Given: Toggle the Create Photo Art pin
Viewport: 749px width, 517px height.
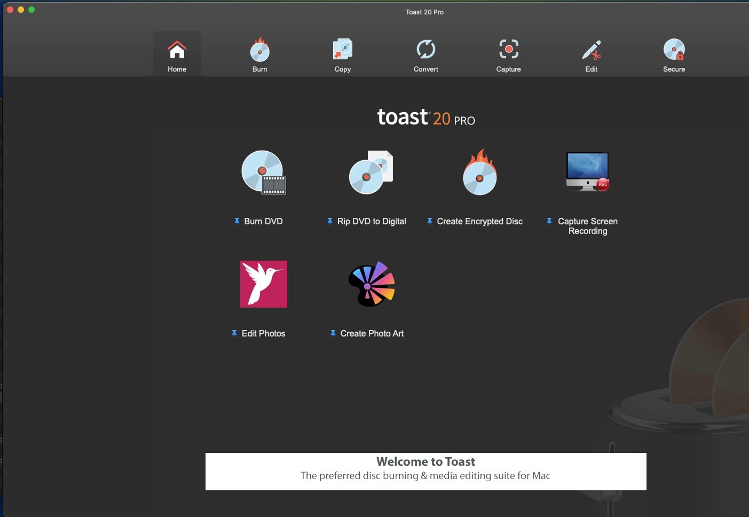Looking at the screenshot, I should tap(333, 333).
